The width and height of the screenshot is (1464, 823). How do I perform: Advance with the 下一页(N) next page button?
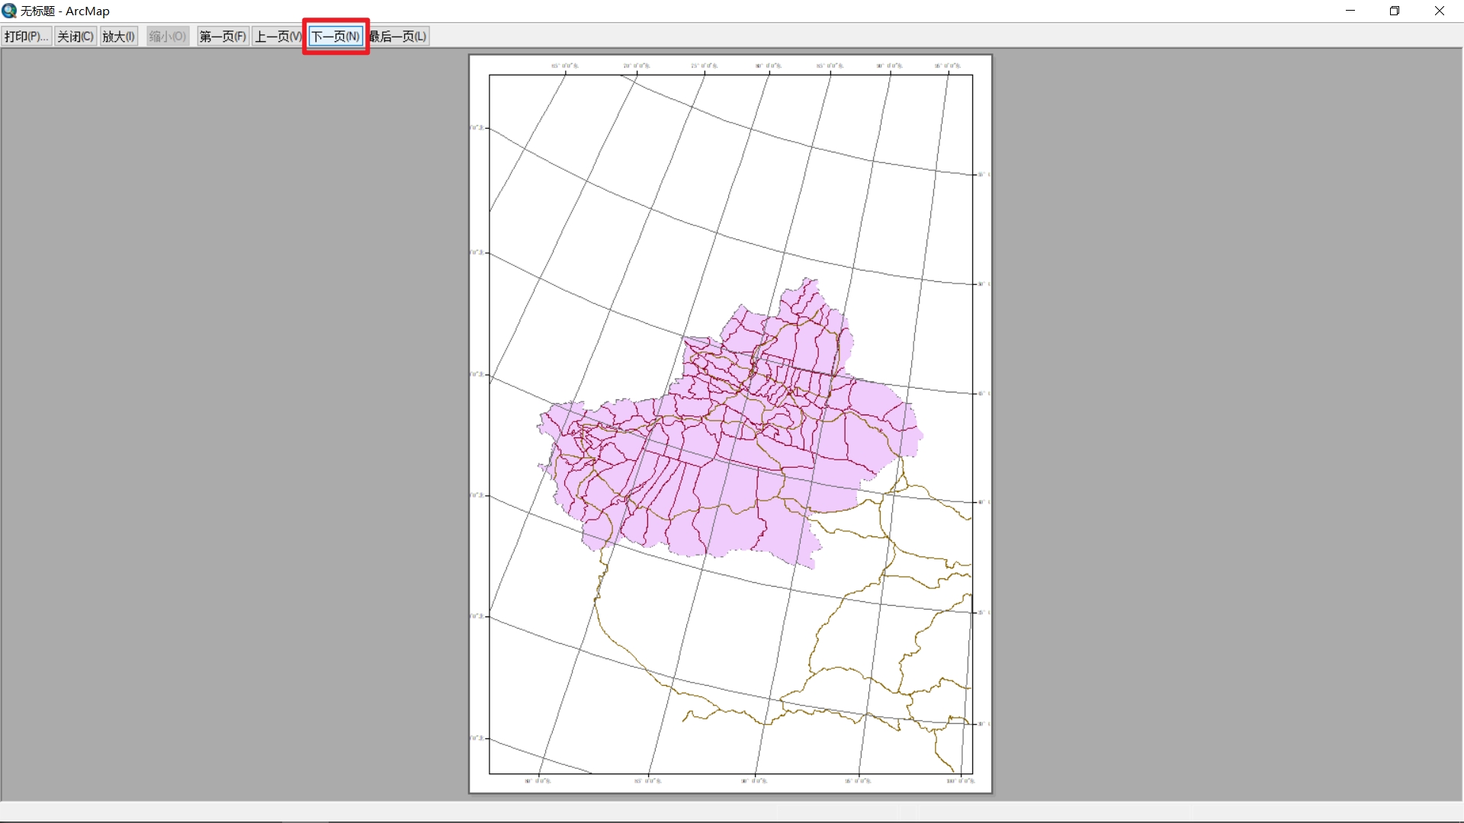335,37
